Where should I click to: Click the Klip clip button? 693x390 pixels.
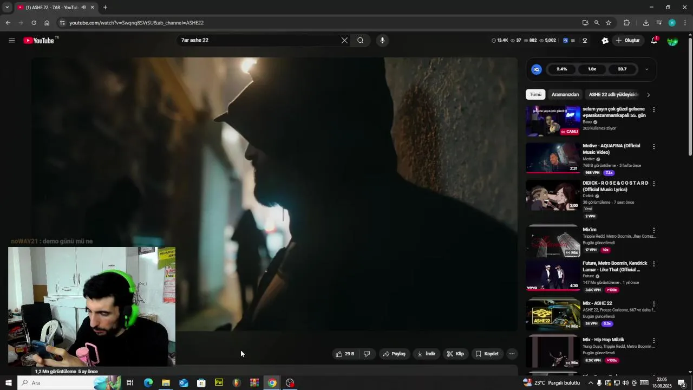pos(455,354)
